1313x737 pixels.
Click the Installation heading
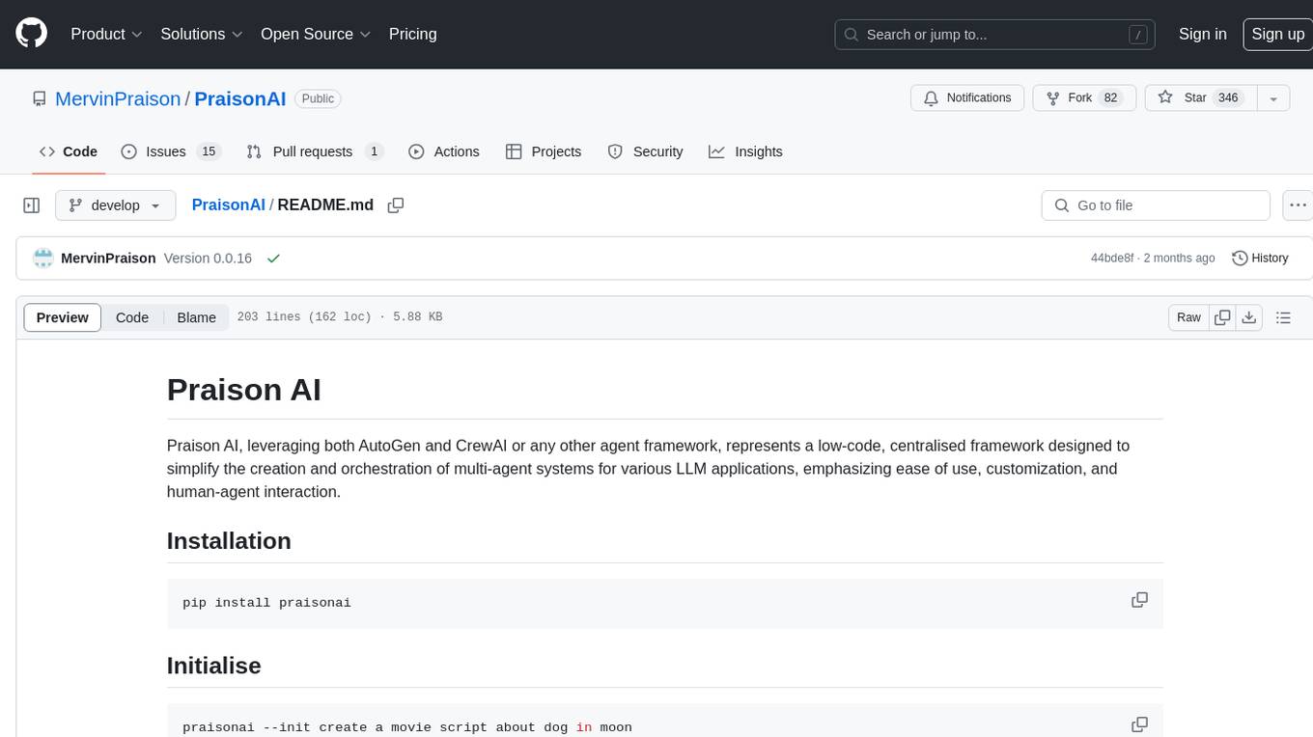(229, 541)
